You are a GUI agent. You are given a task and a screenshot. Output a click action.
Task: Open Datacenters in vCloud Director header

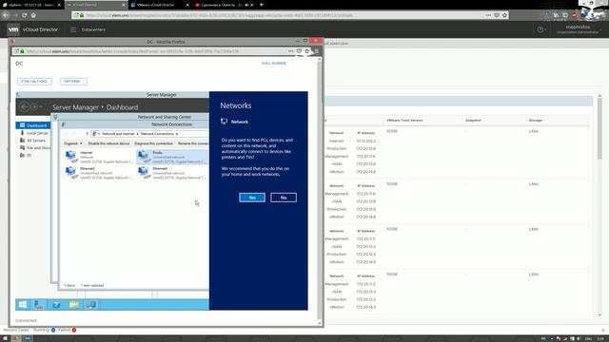click(93, 29)
